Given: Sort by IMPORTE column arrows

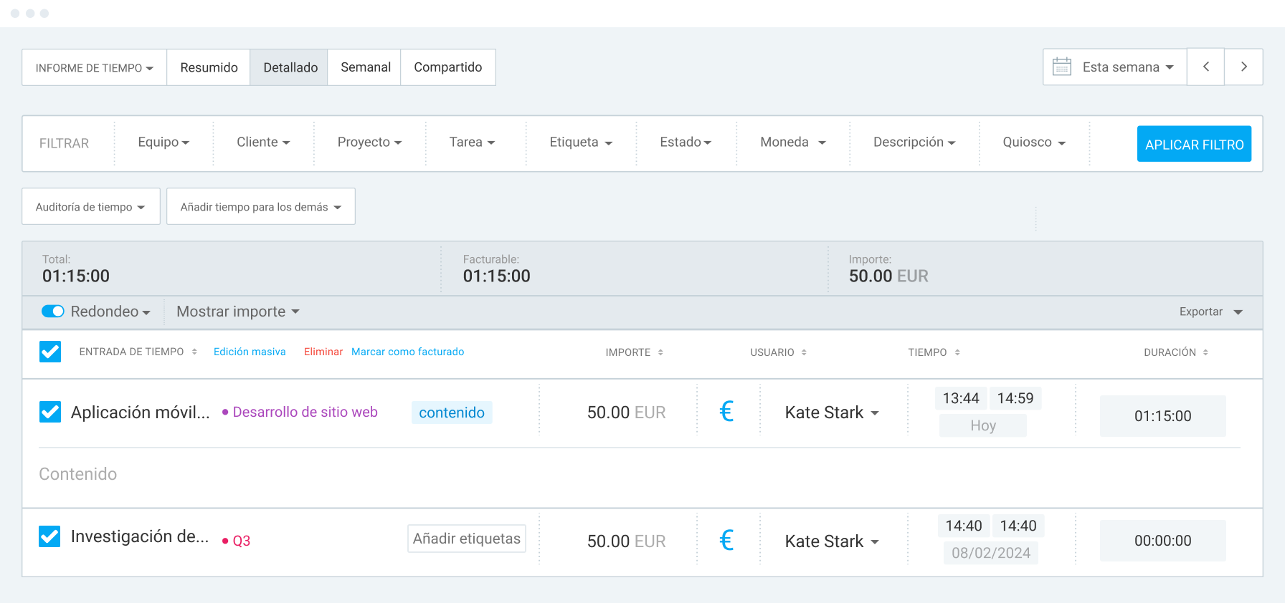Looking at the screenshot, I should (x=660, y=352).
